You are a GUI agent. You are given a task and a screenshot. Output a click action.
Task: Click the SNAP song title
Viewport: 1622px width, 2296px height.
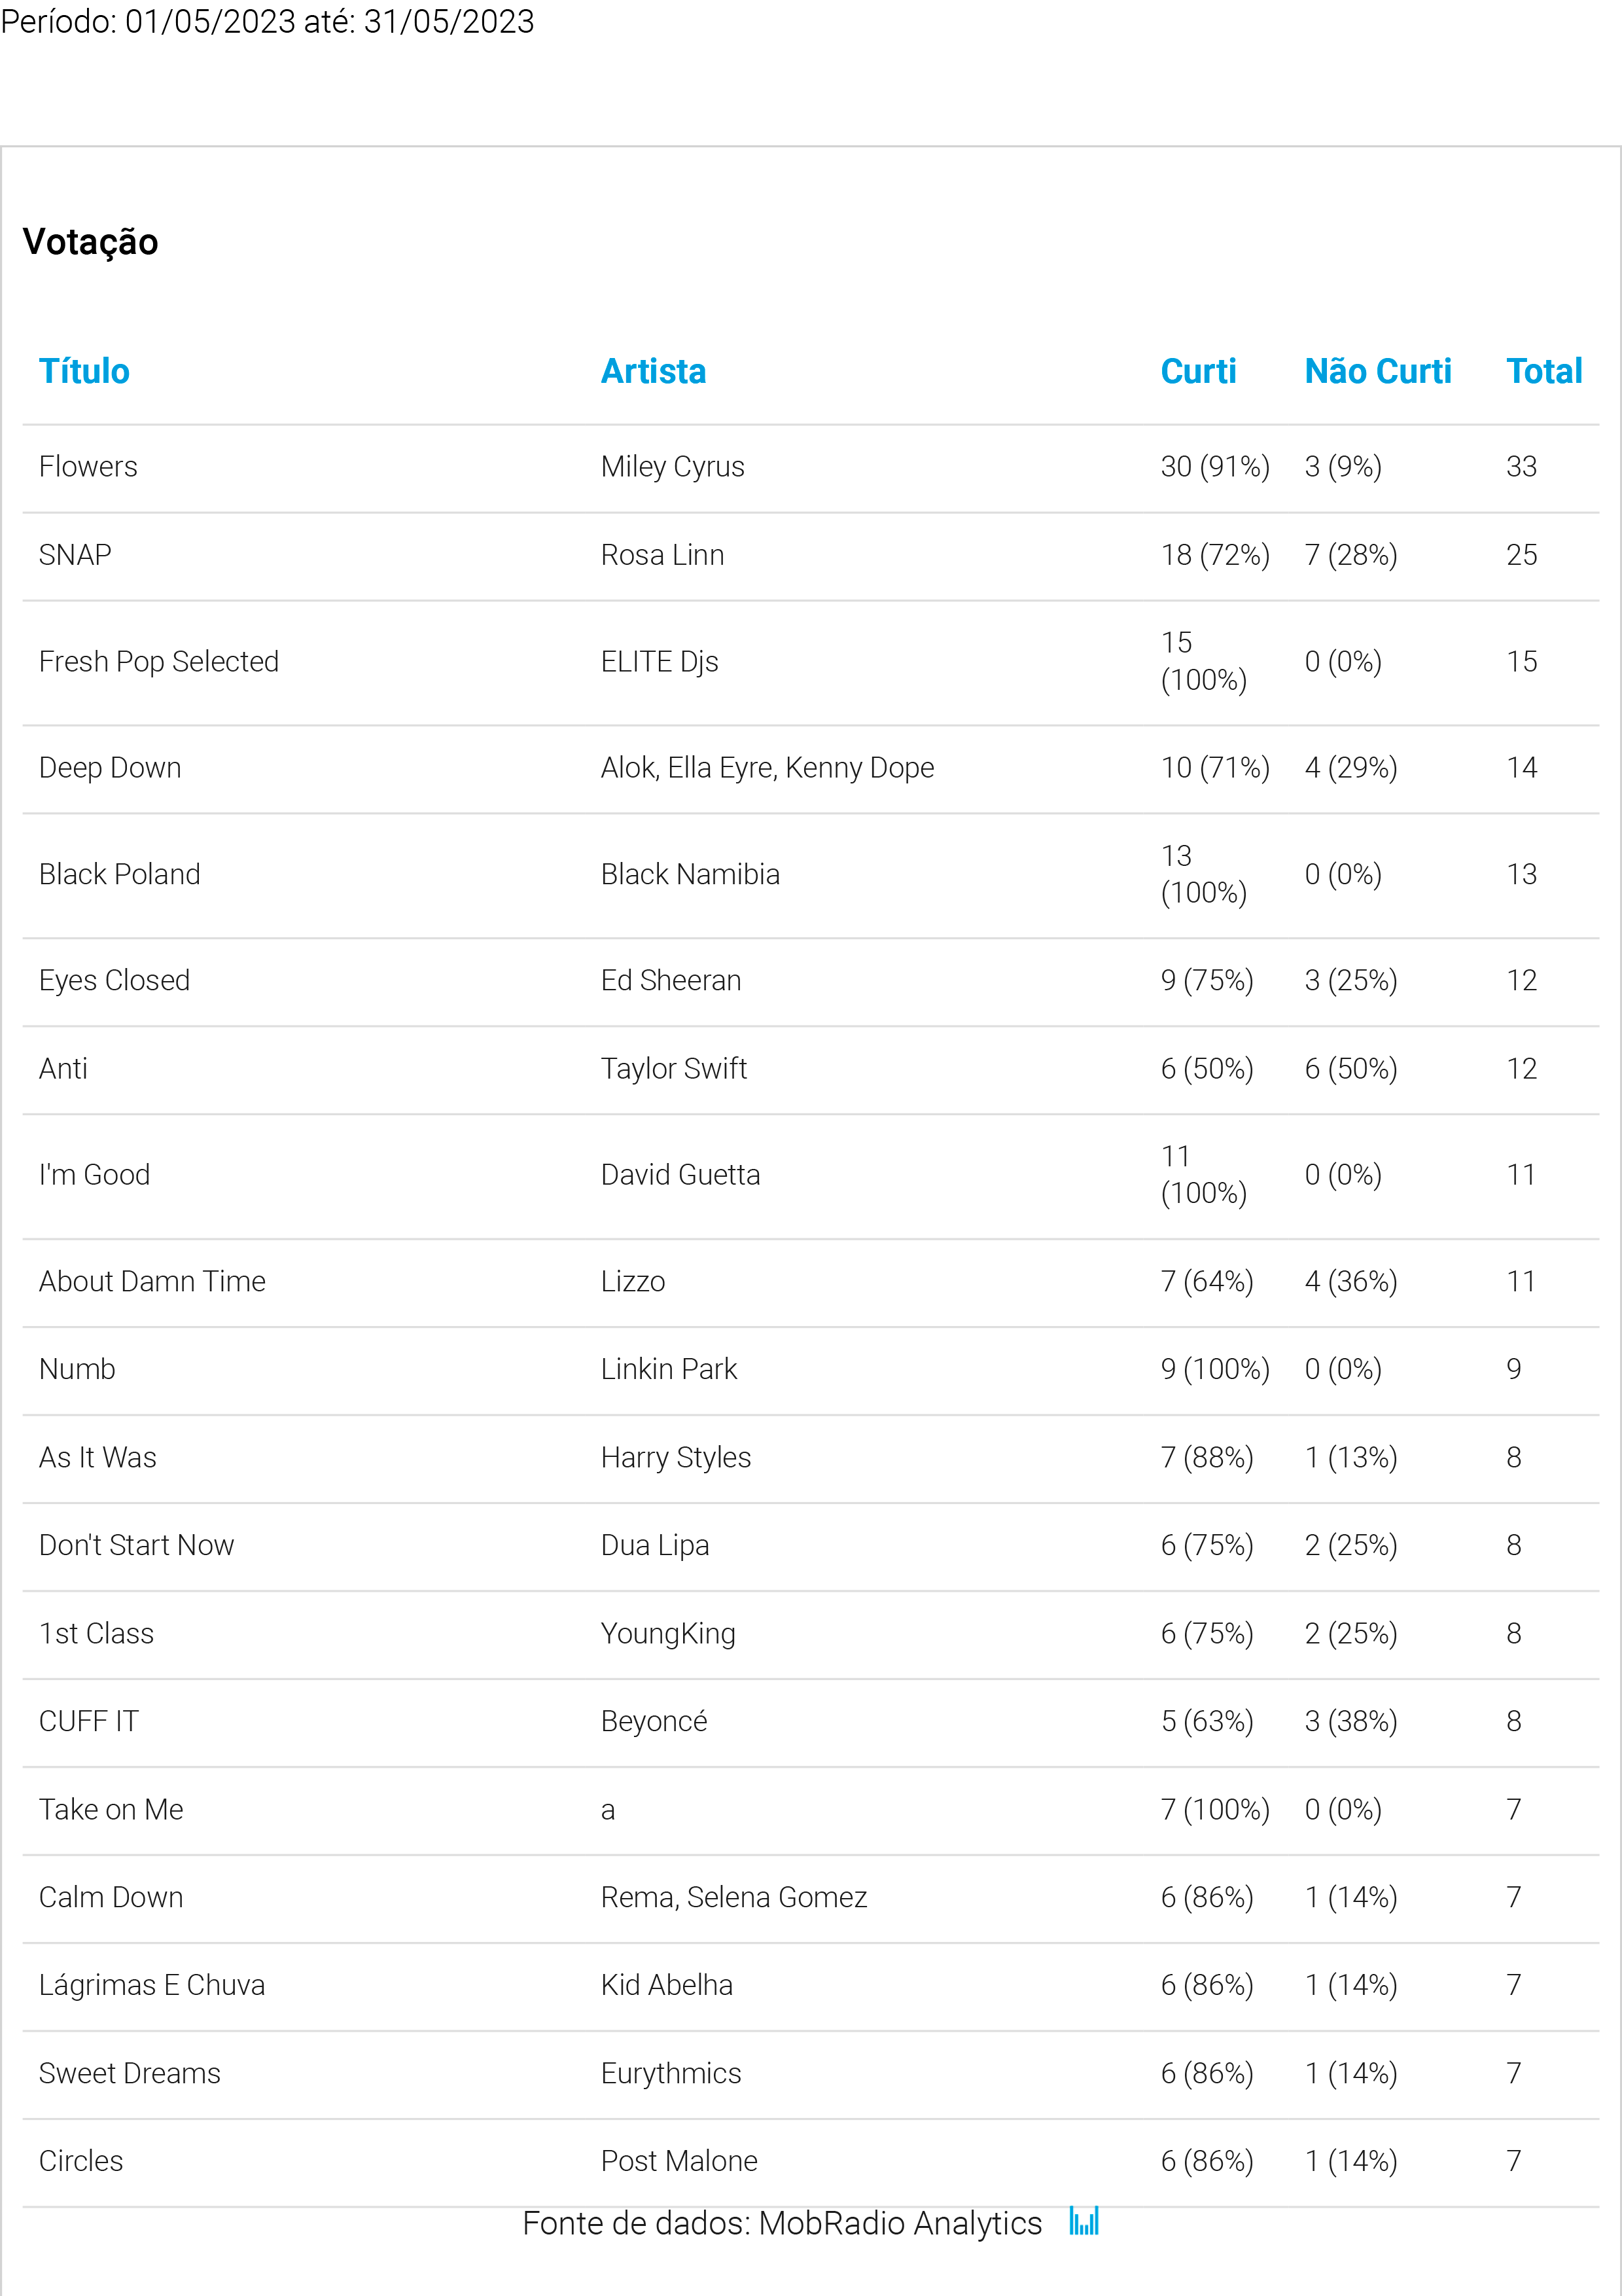[75, 555]
